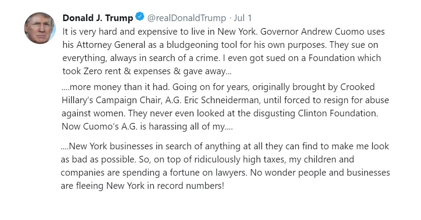The height and width of the screenshot is (220, 421).
Task: Click the blue verified badge icon
Action: pos(140,17)
